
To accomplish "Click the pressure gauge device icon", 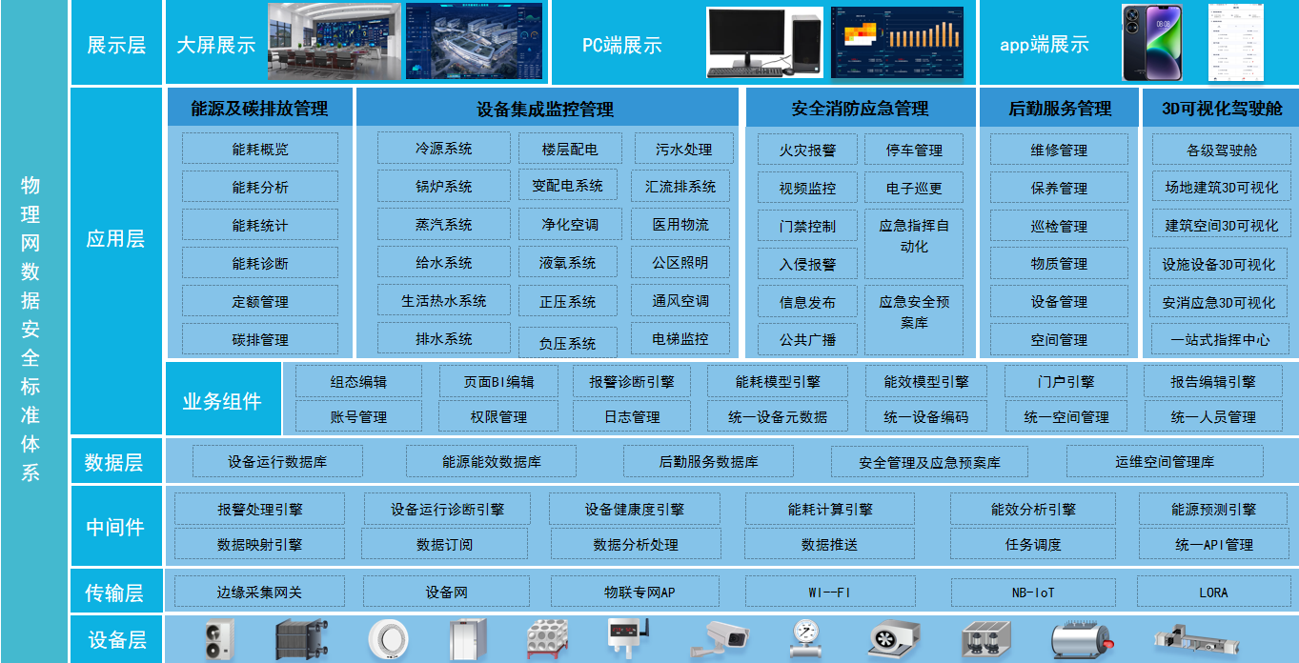I will [x=805, y=638].
